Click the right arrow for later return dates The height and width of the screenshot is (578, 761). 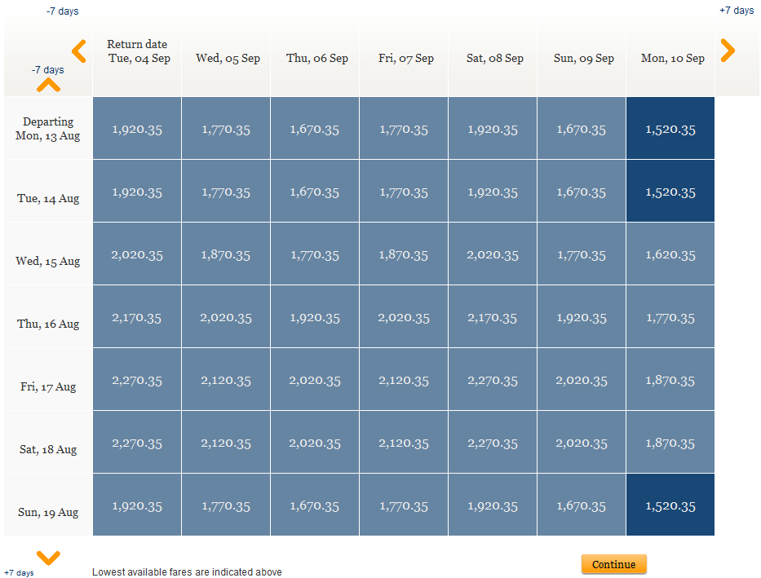(728, 51)
